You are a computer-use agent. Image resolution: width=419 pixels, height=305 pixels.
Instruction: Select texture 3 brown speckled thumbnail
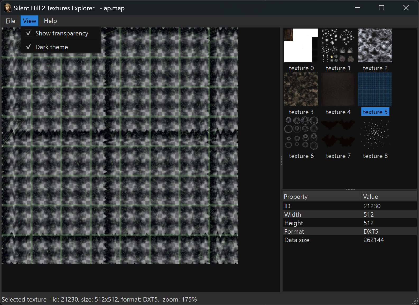[x=301, y=89]
